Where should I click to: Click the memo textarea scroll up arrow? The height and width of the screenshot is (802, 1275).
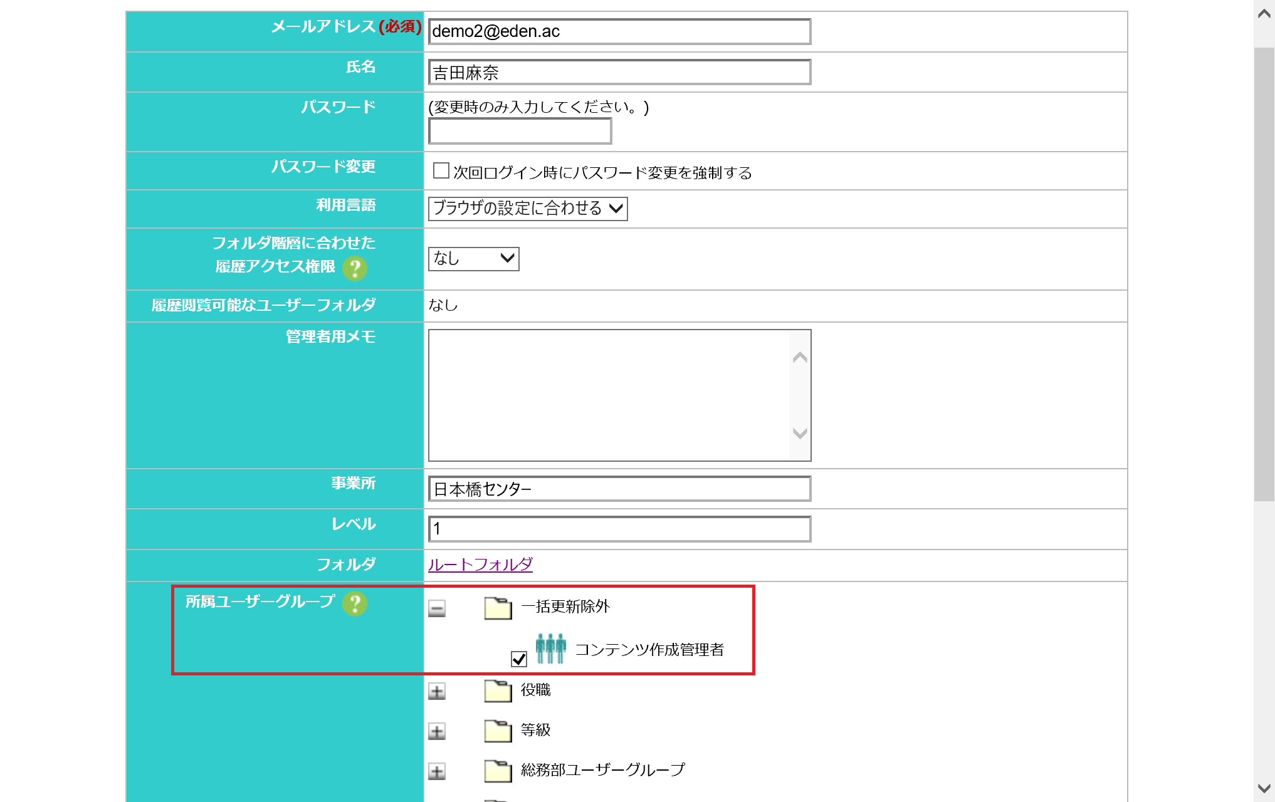800,357
